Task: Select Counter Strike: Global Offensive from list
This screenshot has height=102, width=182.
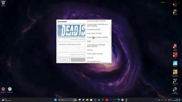Action: pos(98,25)
